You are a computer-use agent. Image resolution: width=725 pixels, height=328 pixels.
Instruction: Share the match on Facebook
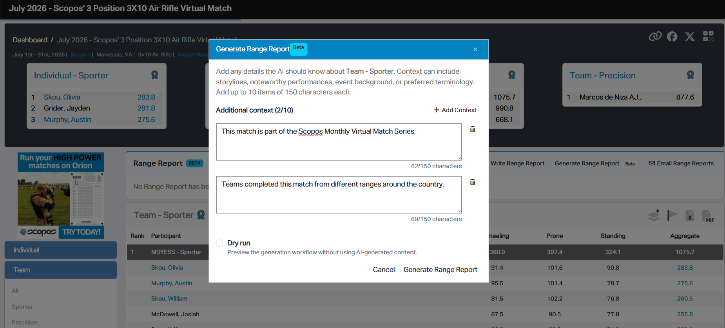pyautogui.click(x=672, y=36)
